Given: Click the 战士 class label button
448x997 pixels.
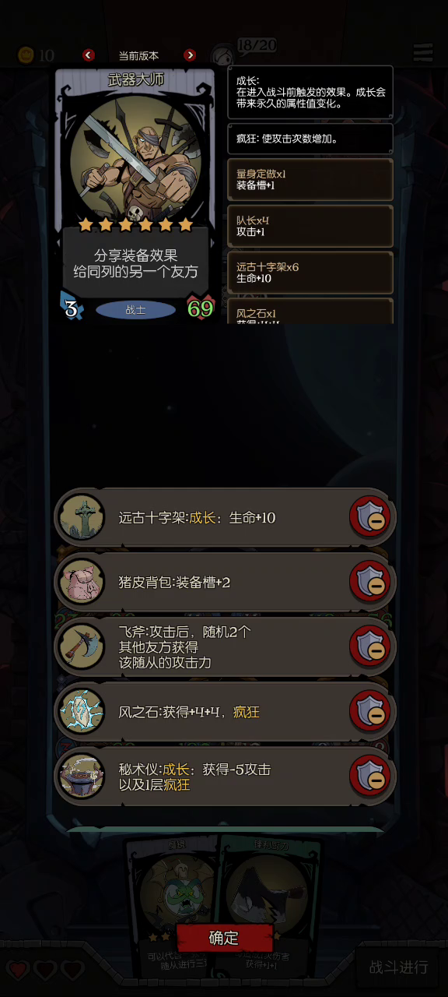Looking at the screenshot, I should click(x=135, y=310).
